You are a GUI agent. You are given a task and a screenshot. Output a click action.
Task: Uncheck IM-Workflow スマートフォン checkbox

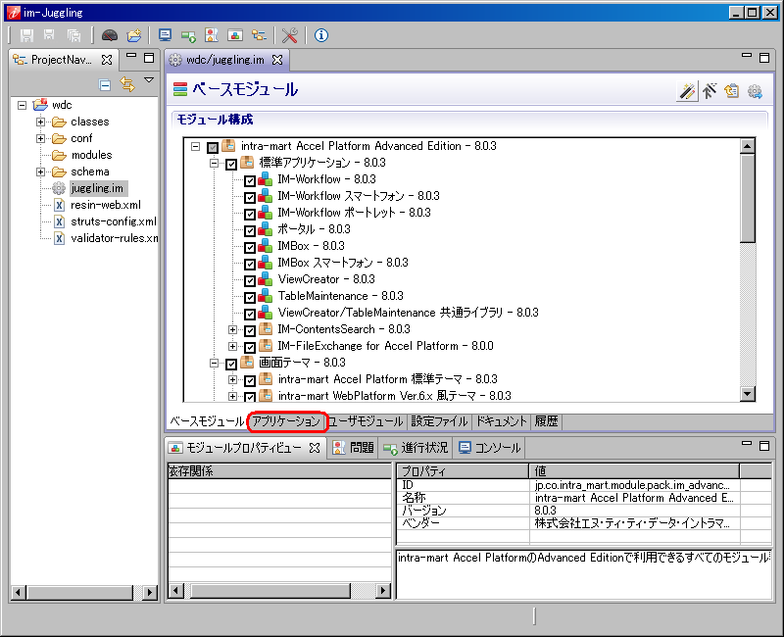click(x=250, y=198)
